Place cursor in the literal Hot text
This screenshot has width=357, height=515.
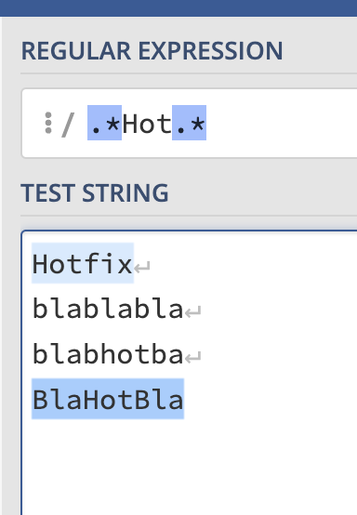pyautogui.click(x=147, y=125)
